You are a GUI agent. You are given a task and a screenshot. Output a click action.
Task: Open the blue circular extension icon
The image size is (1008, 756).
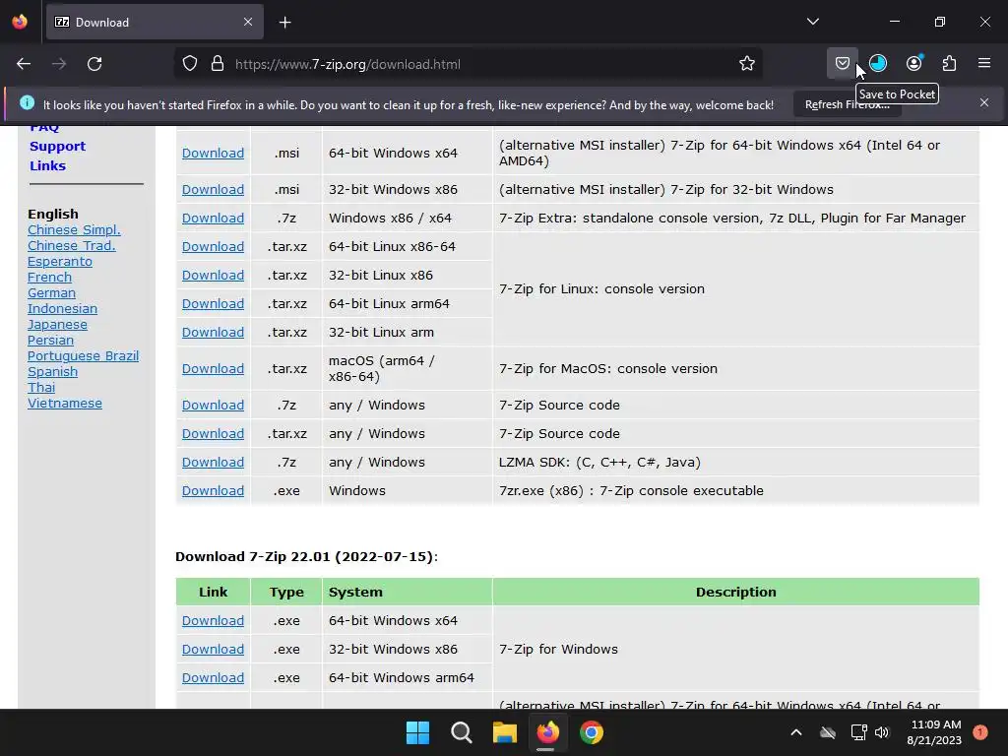(x=877, y=64)
